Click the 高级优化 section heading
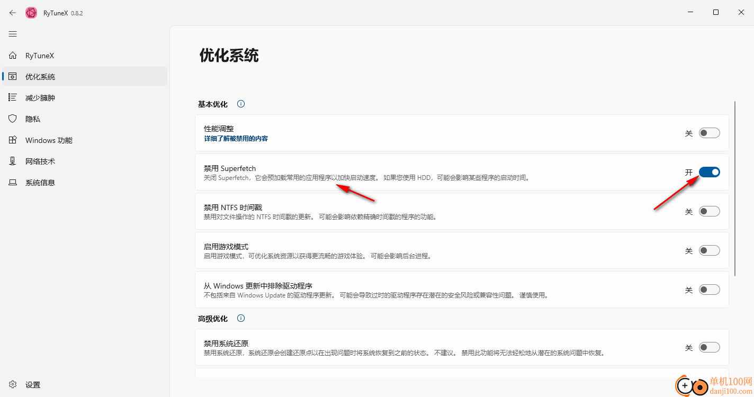This screenshot has width=754, height=397. (x=213, y=319)
